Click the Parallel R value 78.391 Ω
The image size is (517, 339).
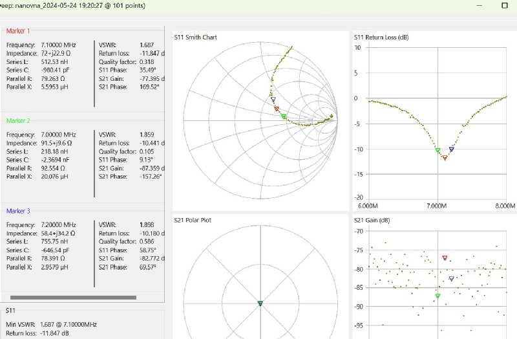coord(53,258)
